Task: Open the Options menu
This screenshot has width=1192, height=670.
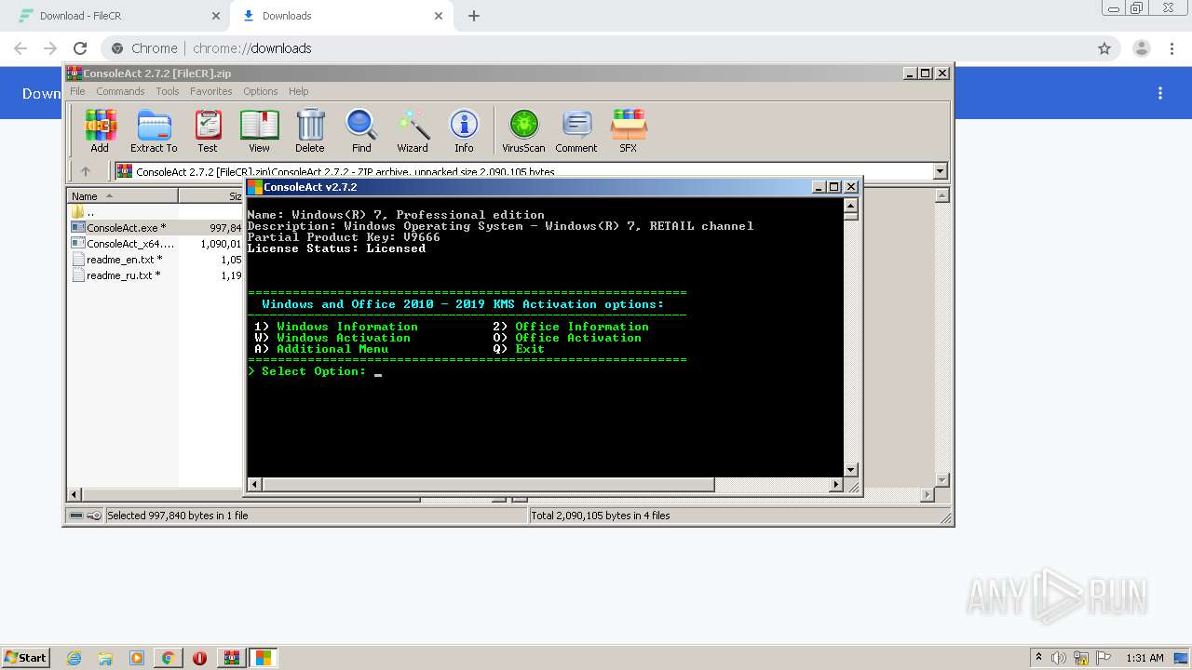Action: tap(261, 91)
